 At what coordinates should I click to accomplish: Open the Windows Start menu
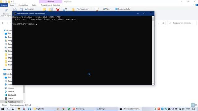pyautogui.click(x=2, y=109)
